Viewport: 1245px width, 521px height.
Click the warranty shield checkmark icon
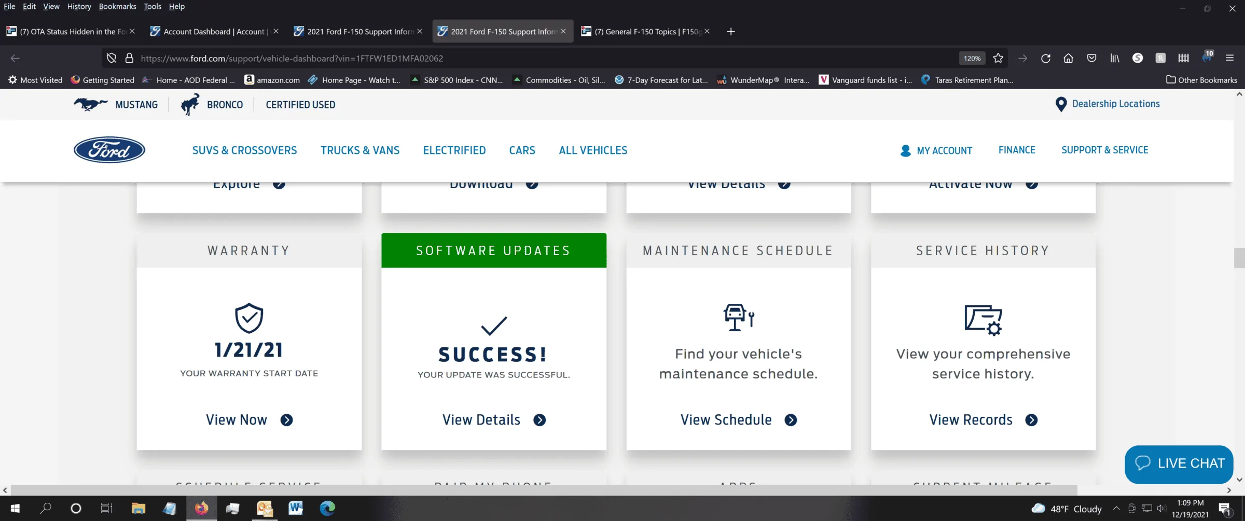tap(249, 318)
